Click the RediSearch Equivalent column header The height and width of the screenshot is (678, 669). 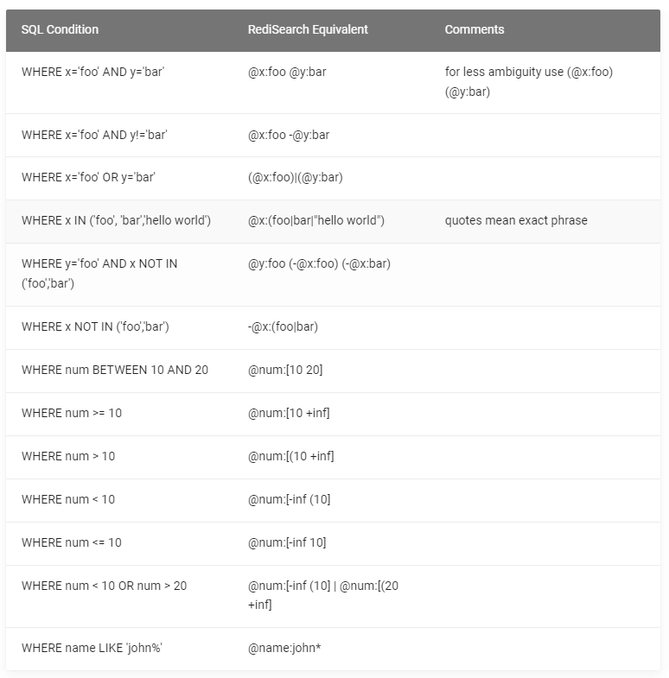(x=308, y=29)
